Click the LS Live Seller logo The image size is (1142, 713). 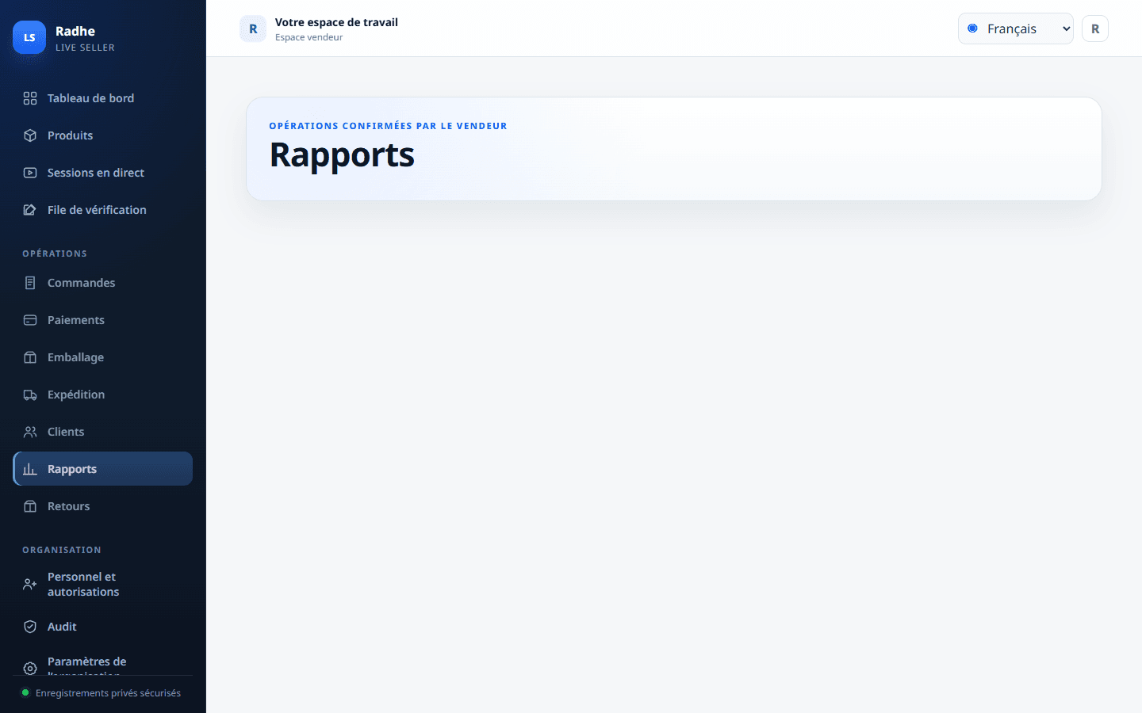click(29, 37)
